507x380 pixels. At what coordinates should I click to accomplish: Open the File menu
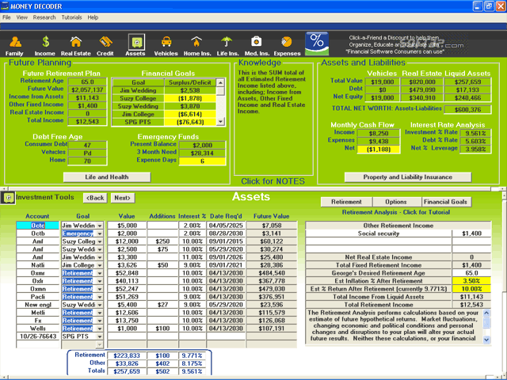(x=6, y=17)
